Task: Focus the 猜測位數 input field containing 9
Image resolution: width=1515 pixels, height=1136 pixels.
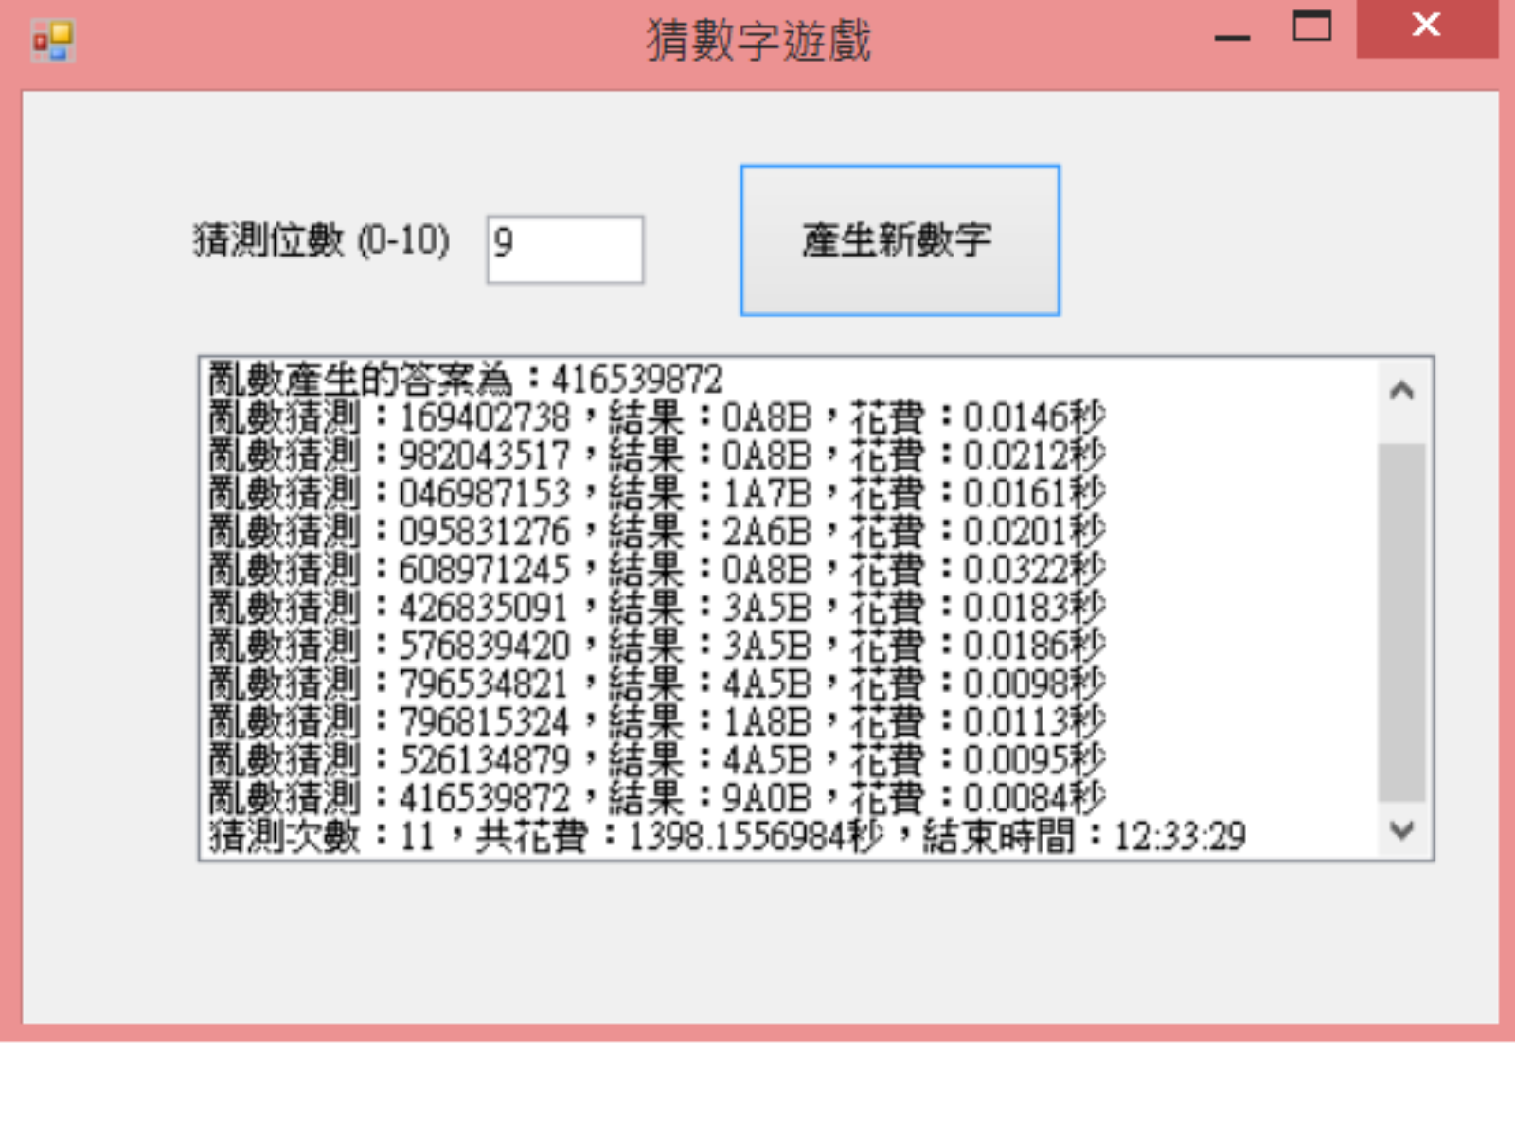Action: [x=565, y=250]
